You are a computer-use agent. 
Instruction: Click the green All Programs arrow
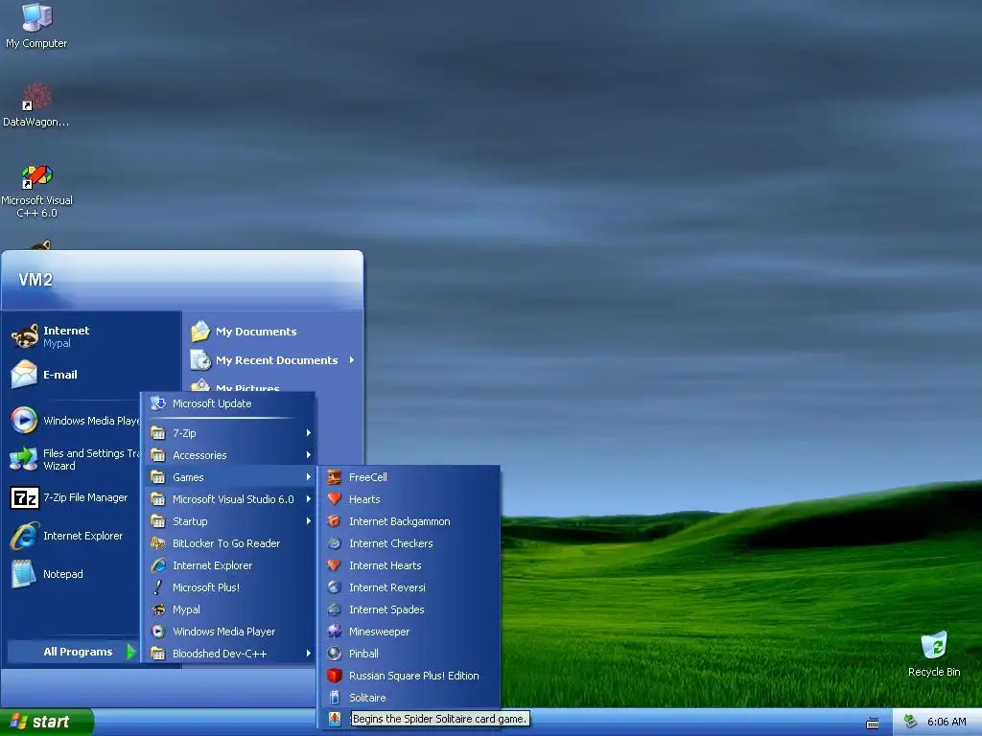(130, 652)
